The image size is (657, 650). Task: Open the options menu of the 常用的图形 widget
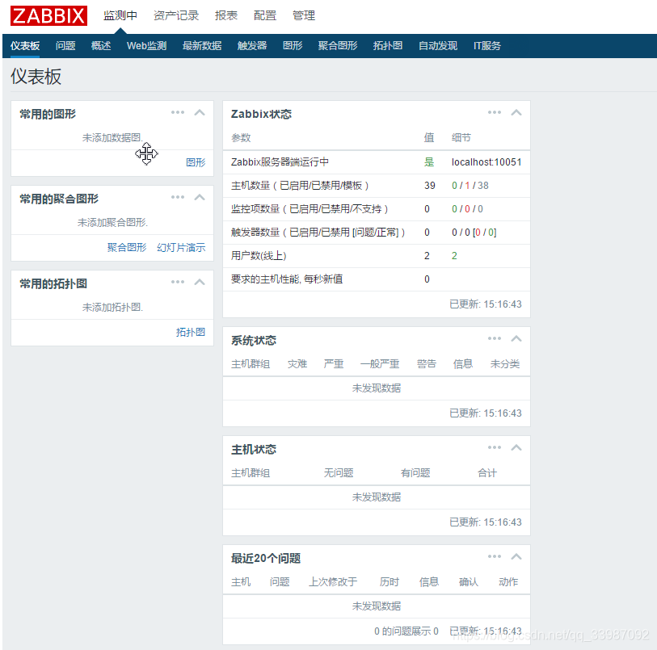click(x=178, y=112)
